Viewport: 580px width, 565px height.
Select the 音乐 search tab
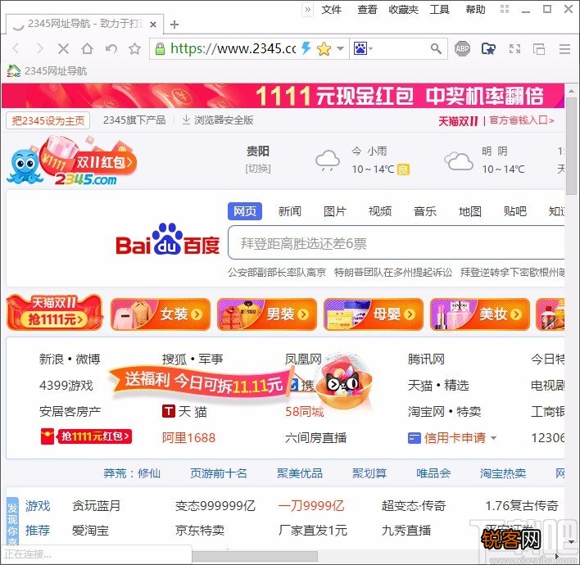tap(425, 211)
